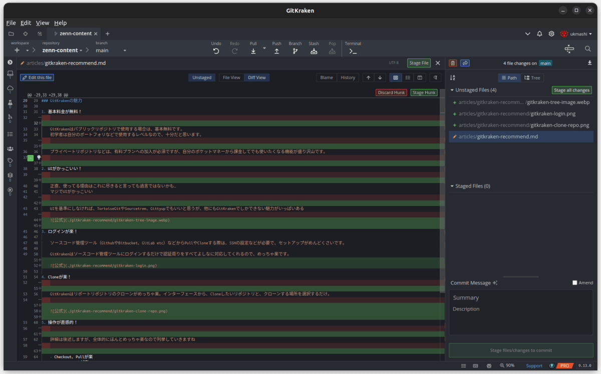Image resolution: width=601 pixels, height=374 pixels.
Task: Click the blue share arrow icon
Action: (x=465, y=63)
